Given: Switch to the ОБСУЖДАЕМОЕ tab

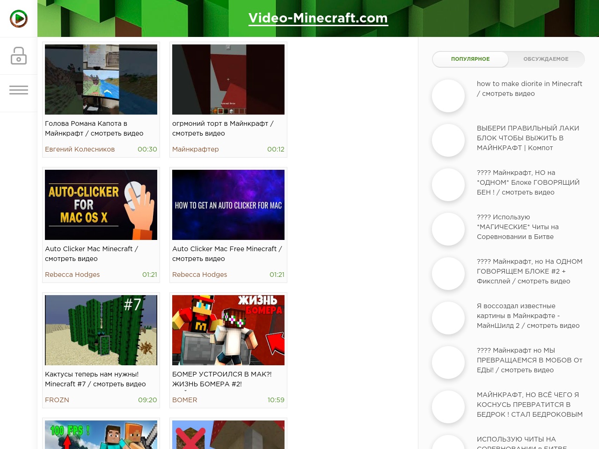Looking at the screenshot, I should 546,59.
